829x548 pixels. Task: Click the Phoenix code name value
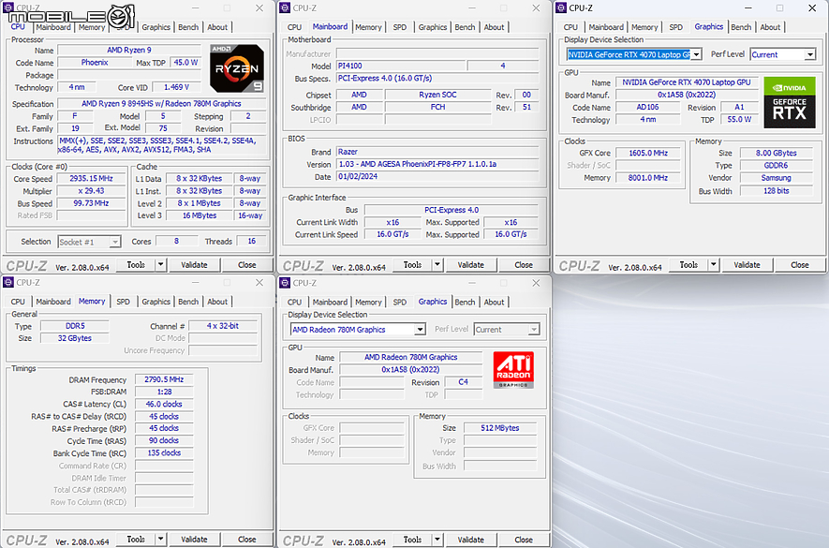point(95,63)
